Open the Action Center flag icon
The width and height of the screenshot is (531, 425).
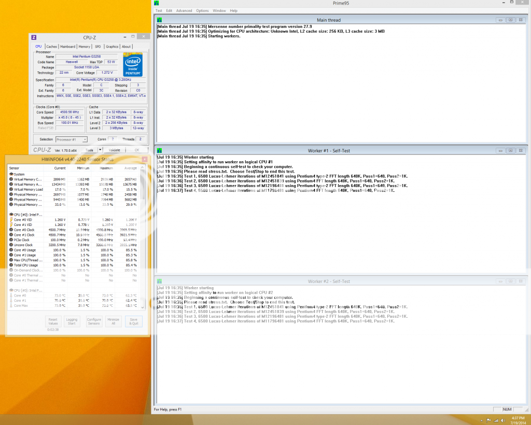489,420
